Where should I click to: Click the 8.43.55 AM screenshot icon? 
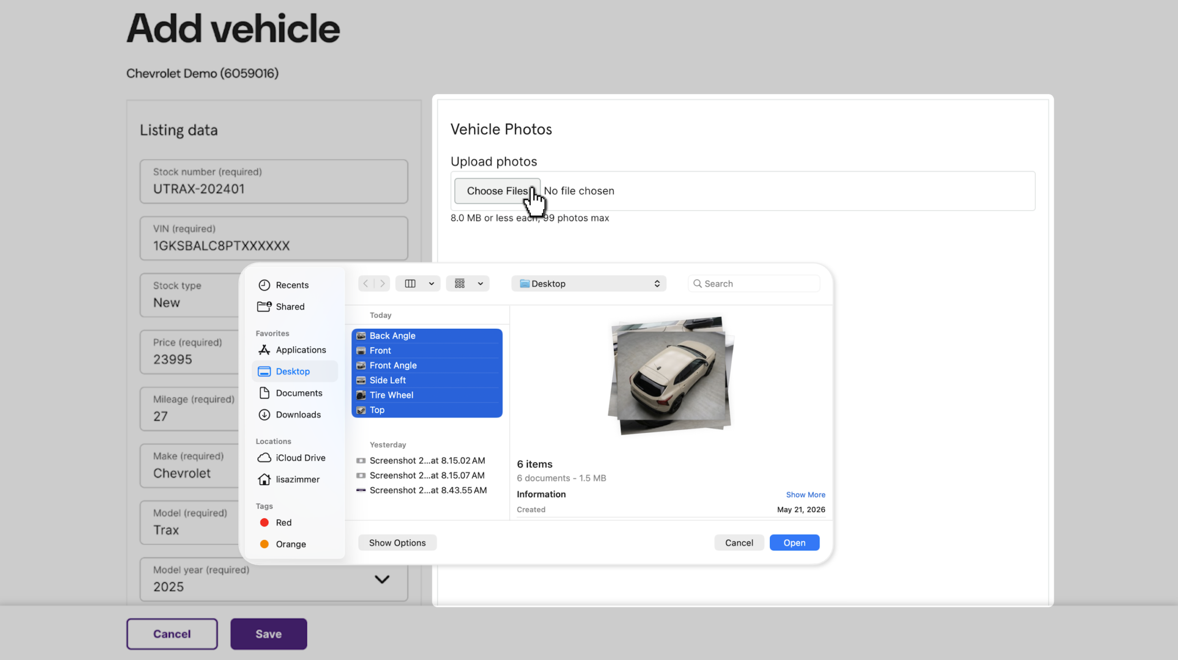(361, 490)
